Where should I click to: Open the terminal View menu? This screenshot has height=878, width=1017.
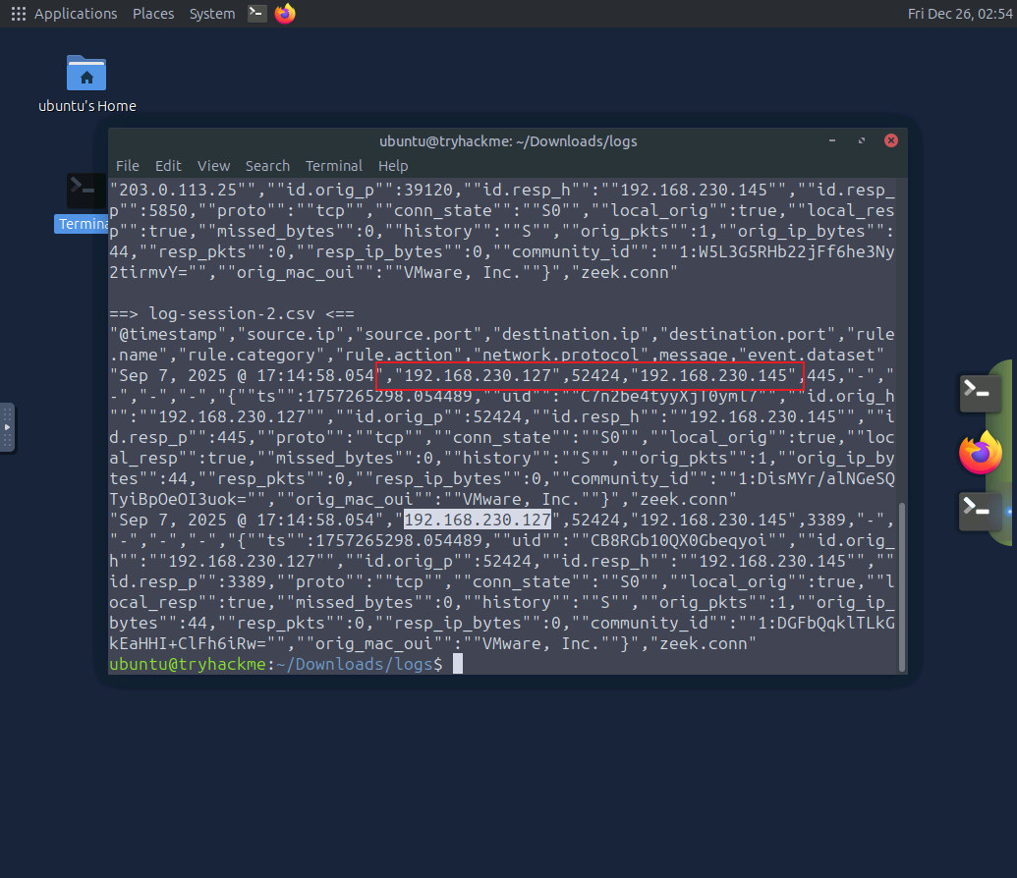pyautogui.click(x=213, y=166)
